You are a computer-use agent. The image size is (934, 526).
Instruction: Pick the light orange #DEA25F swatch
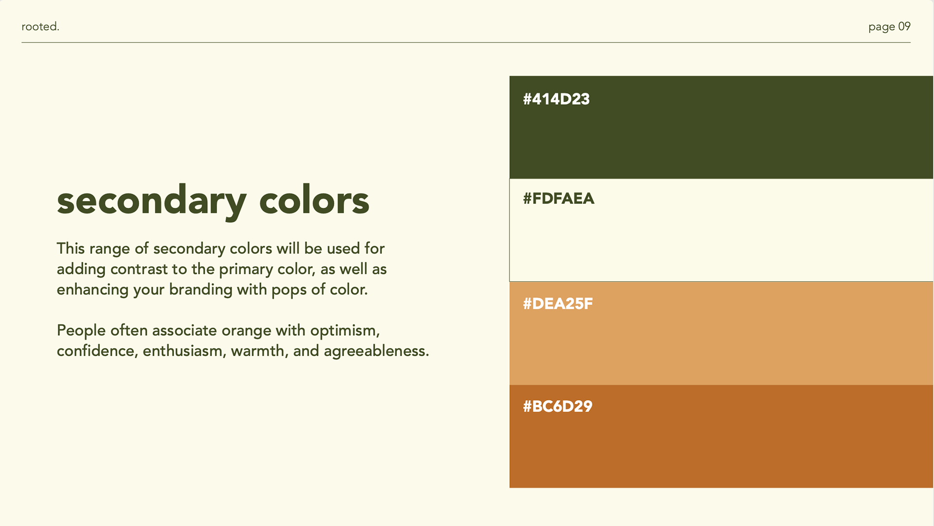pos(721,333)
